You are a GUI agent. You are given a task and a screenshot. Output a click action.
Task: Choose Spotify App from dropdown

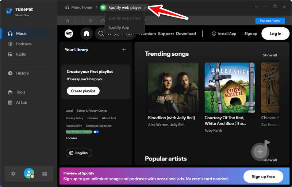[119, 28]
